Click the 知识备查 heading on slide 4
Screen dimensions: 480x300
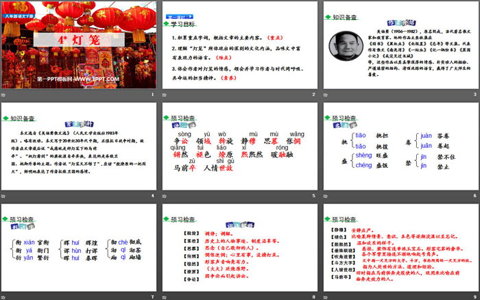(x=23, y=118)
